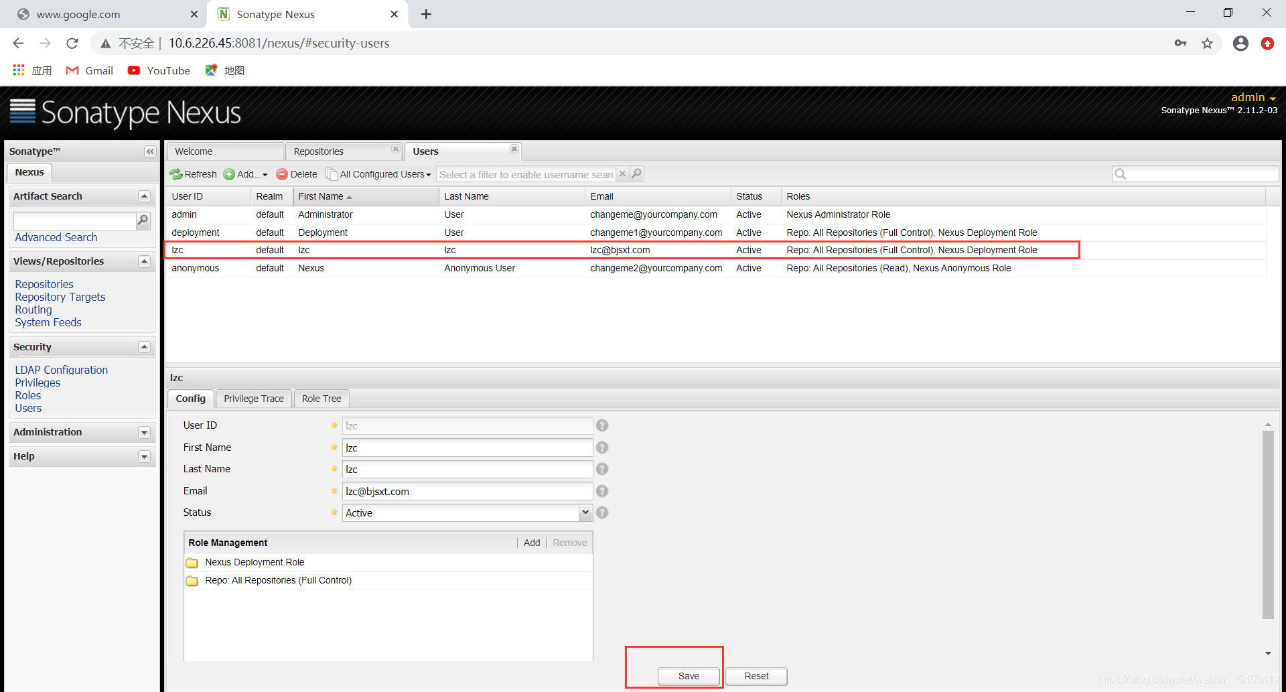1286x692 pixels.
Task: Open Roles link in Security
Action: (28, 395)
